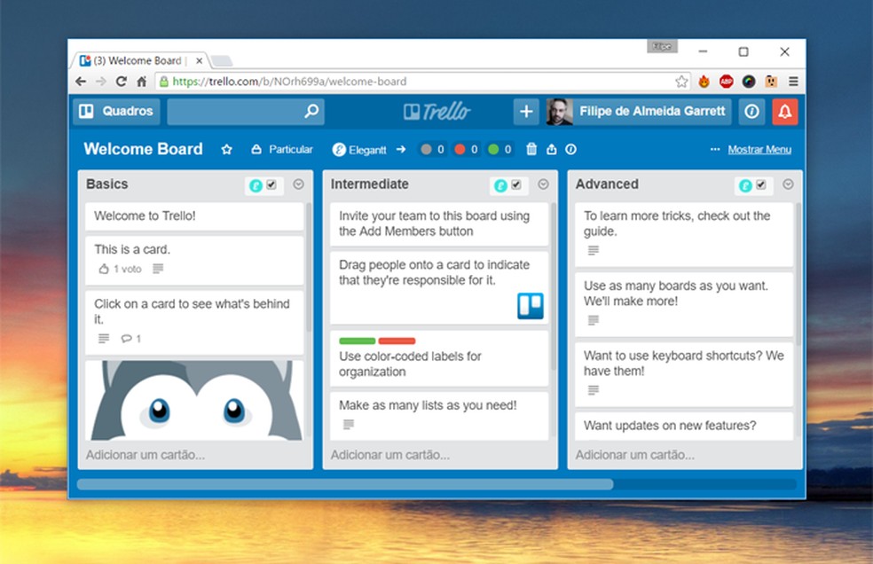Open the This is a card. card
The width and height of the screenshot is (873, 564).
coord(194,260)
